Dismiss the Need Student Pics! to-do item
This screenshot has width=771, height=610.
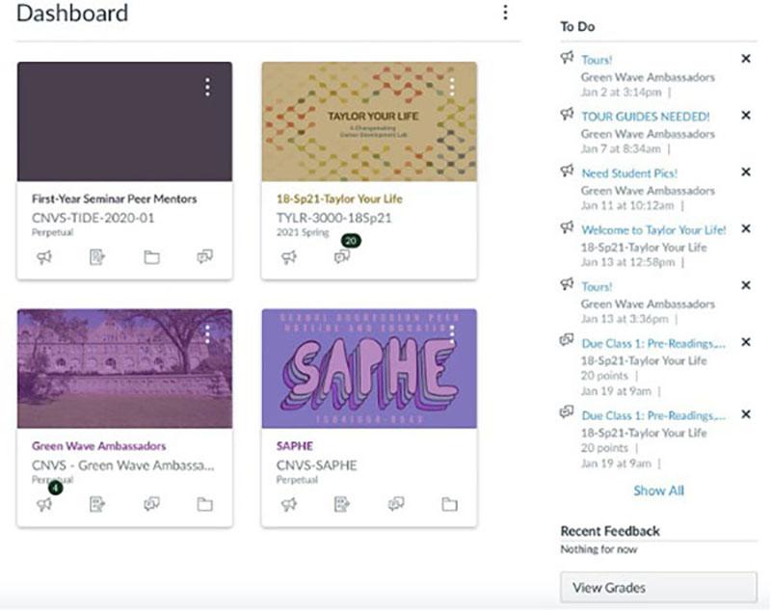(747, 171)
